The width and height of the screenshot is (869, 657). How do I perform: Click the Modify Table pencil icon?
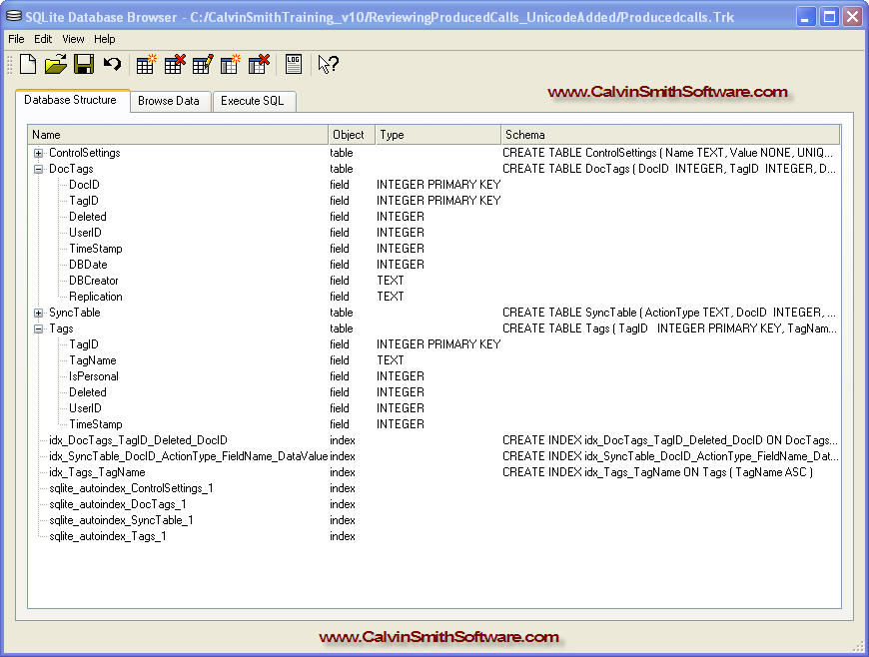tap(203, 65)
